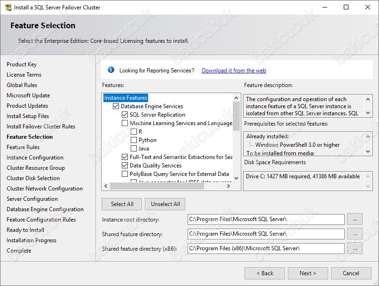379x286 pixels.
Task: Edit the Instance root directory path field
Action: 266,219
